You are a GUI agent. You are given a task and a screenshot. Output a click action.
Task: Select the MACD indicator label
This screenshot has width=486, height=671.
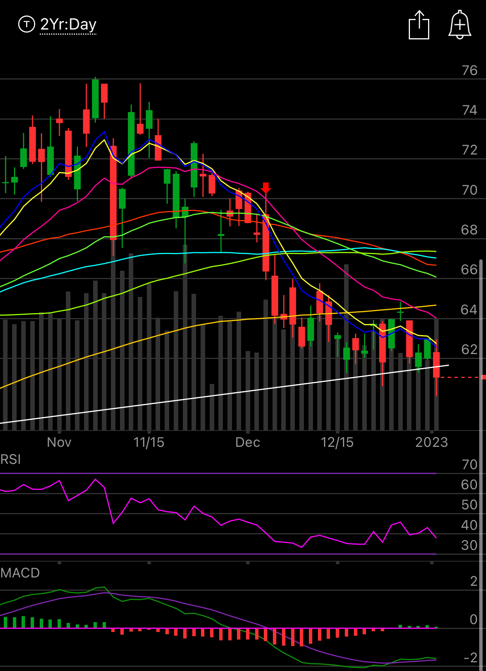point(20,573)
